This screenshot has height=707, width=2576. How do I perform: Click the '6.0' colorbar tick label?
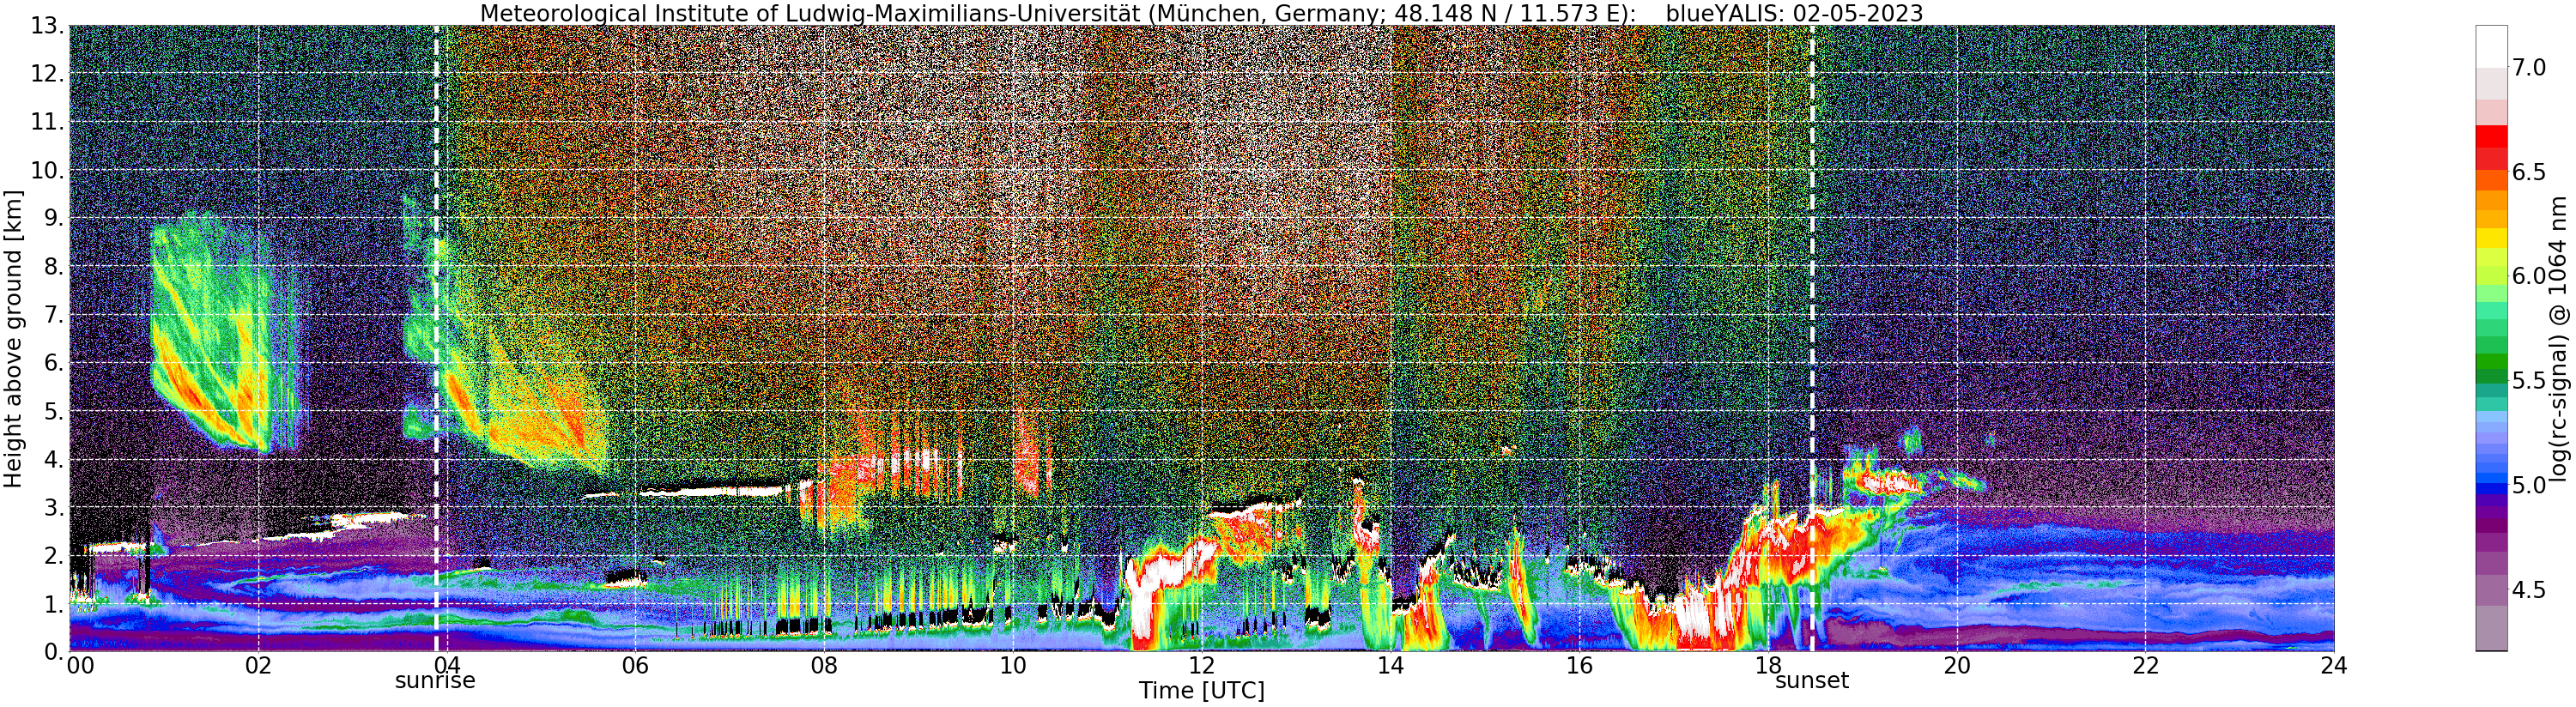tap(2529, 277)
